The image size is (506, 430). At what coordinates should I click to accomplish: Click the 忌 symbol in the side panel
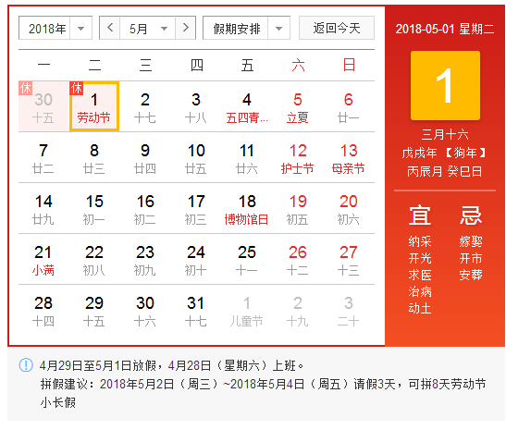(471, 215)
